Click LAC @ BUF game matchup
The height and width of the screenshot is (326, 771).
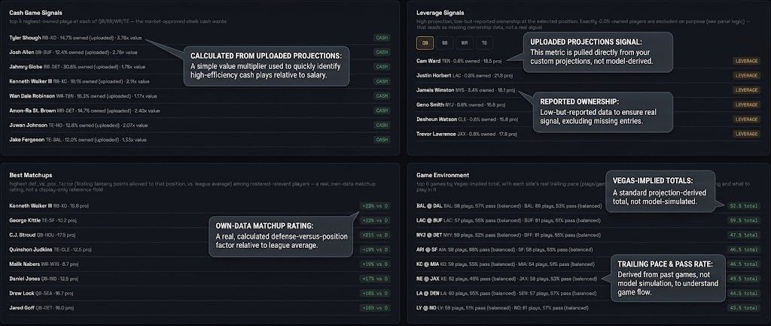pos(429,221)
